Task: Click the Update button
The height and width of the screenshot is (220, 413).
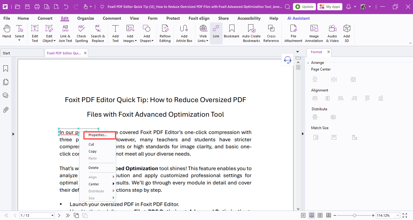Action: [304, 7]
